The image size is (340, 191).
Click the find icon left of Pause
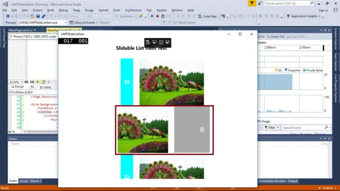click(x=141, y=16)
